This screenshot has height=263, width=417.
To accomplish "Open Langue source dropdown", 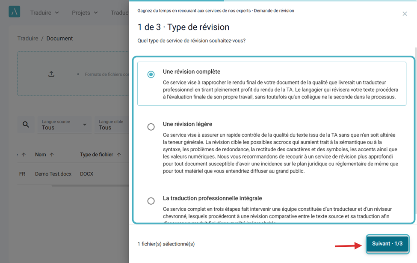I will tap(64, 125).
